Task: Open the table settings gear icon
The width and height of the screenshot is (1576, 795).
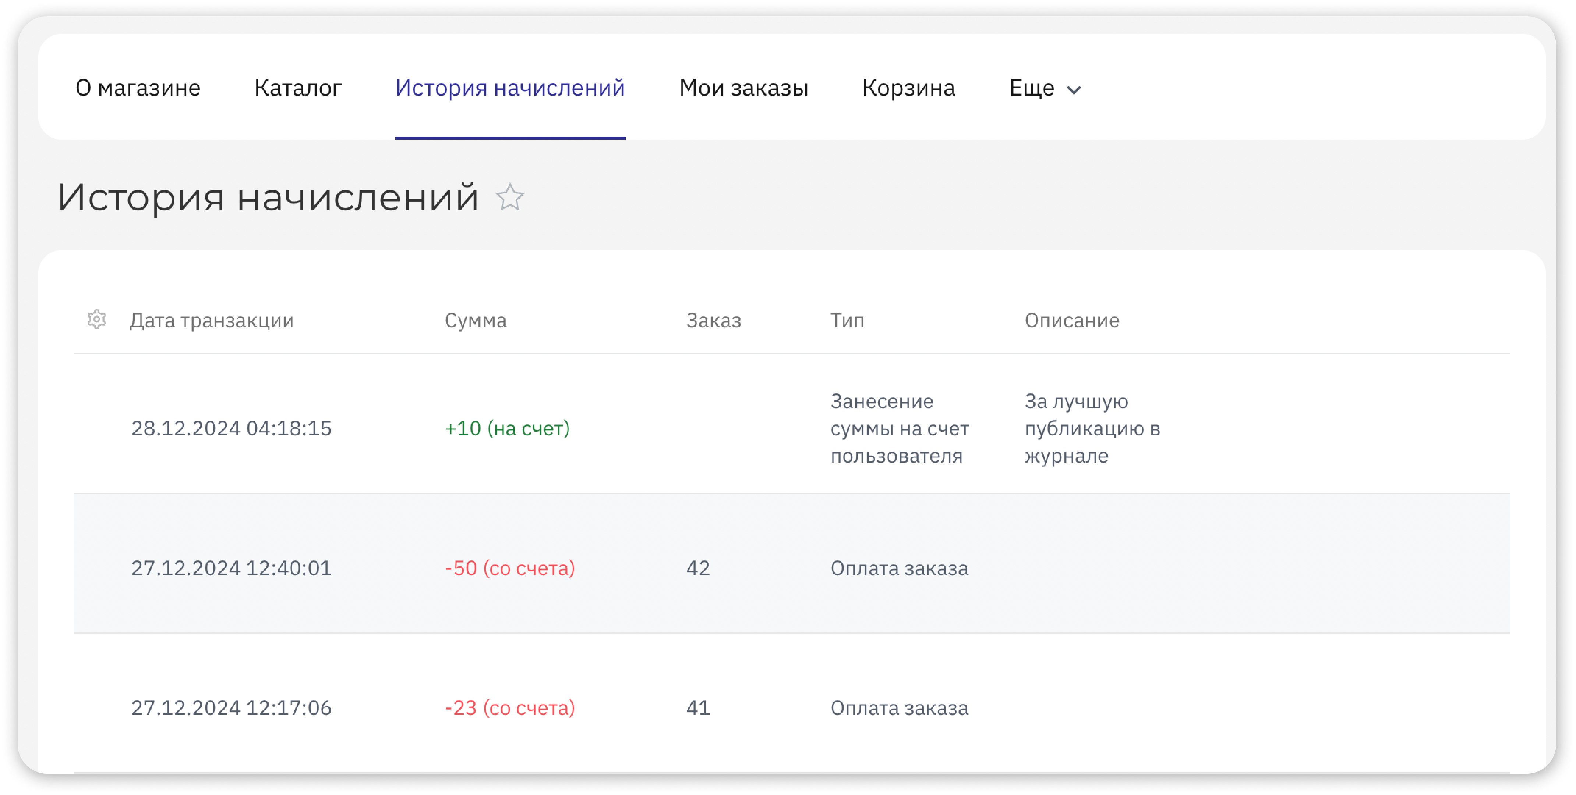Action: click(97, 319)
